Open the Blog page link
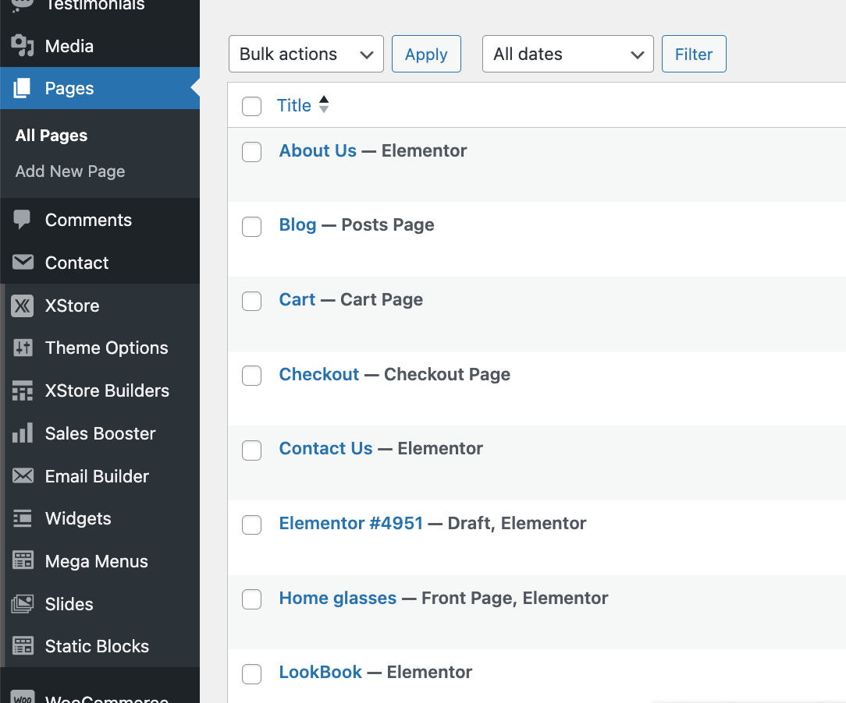 [298, 224]
